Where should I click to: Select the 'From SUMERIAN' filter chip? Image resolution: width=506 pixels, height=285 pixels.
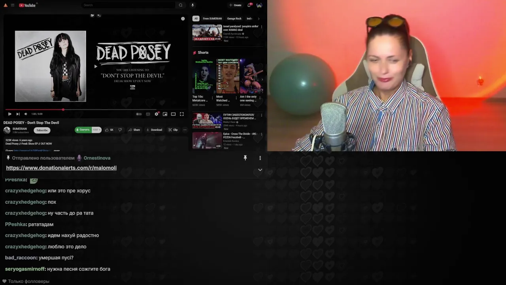pyautogui.click(x=212, y=19)
